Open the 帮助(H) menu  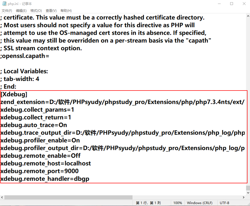point(66,11)
